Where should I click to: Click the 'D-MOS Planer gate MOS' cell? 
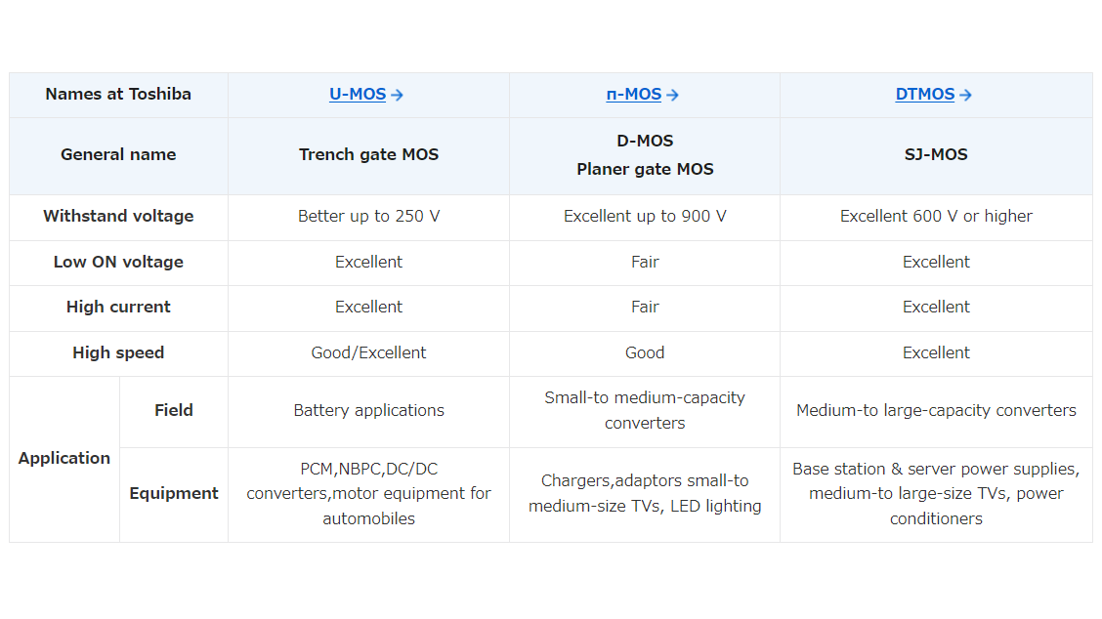coord(645,156)
